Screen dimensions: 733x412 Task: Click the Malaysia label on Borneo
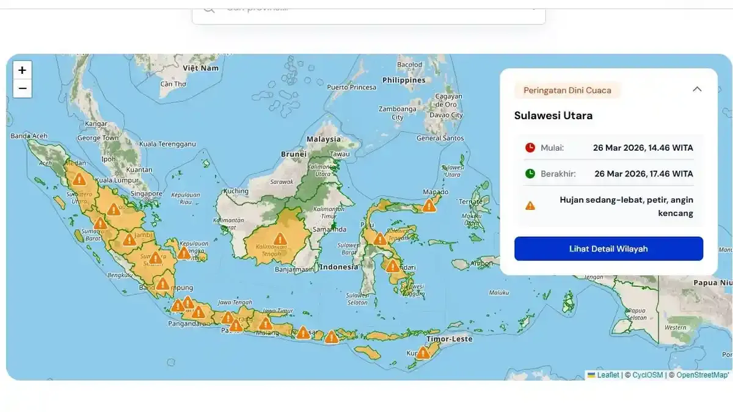tap(324, 139)
